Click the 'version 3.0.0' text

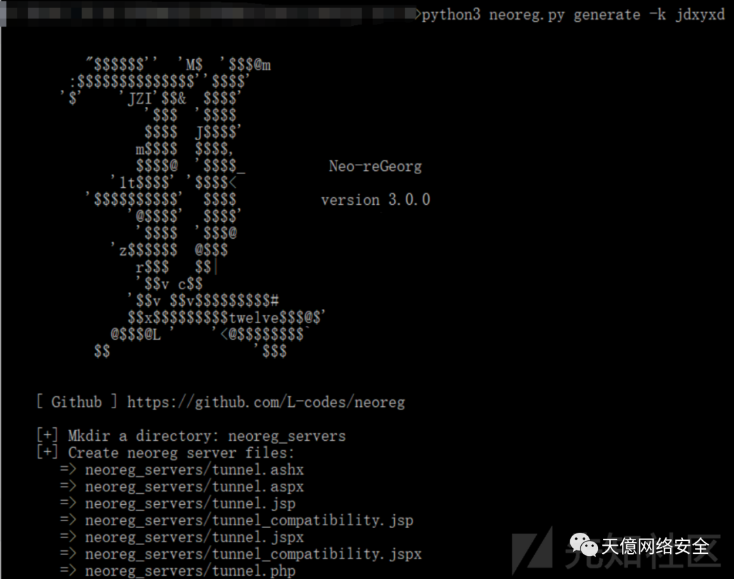[x=375, y=200]
